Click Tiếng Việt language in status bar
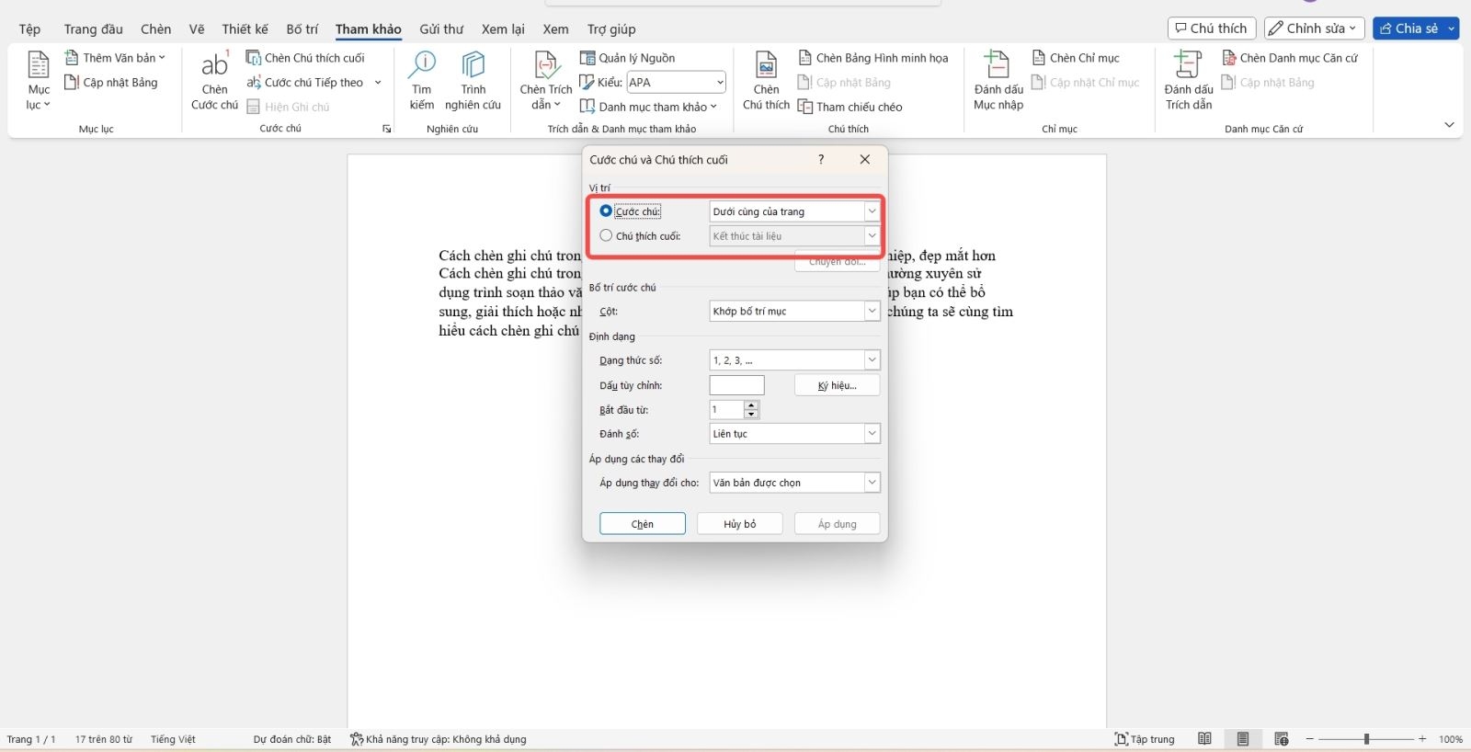Screen dimensions: 1471x752 coord(173,739)
